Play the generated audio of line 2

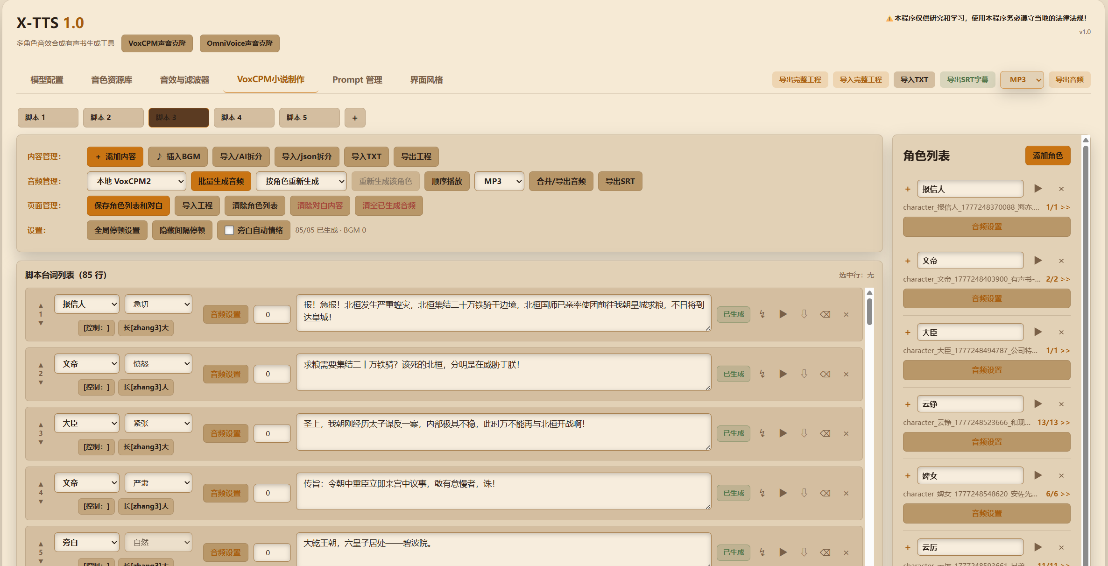point(783,374)
